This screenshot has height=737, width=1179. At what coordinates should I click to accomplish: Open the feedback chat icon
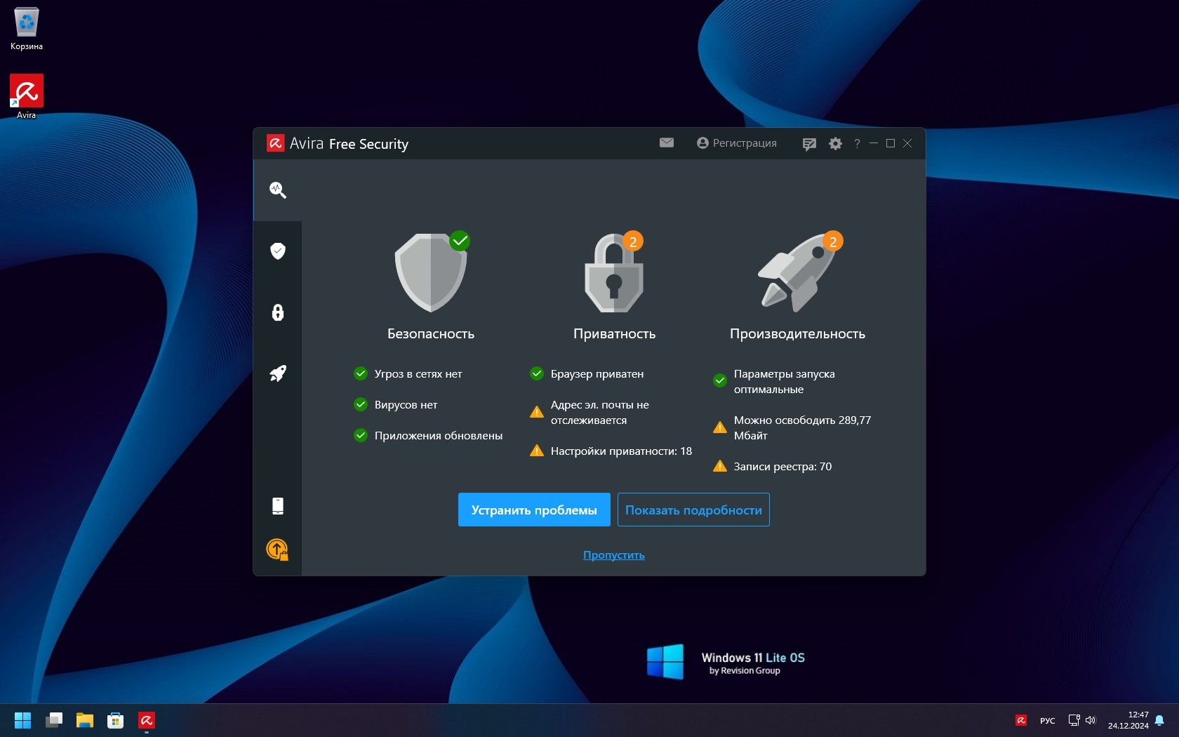click(x=809, y=144)
